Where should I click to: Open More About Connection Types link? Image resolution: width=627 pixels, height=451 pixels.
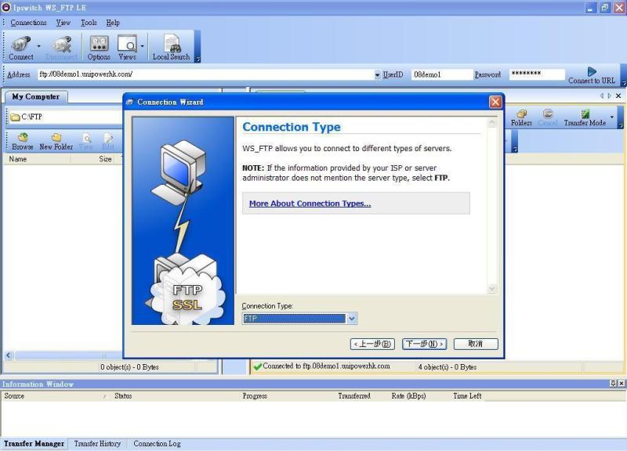pyautogui.click(x=310, y=204)
